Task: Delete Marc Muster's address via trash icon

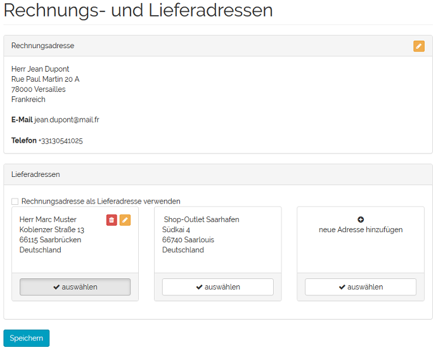Action: [112, 220]
